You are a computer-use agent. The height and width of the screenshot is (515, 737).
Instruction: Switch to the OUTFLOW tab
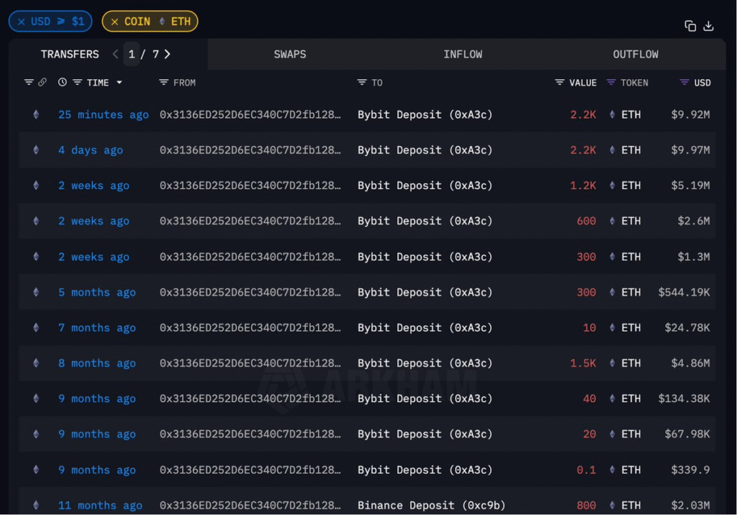click(636, 54)
